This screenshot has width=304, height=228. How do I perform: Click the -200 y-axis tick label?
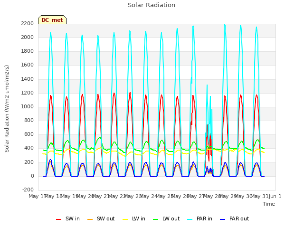coord(28,190)
